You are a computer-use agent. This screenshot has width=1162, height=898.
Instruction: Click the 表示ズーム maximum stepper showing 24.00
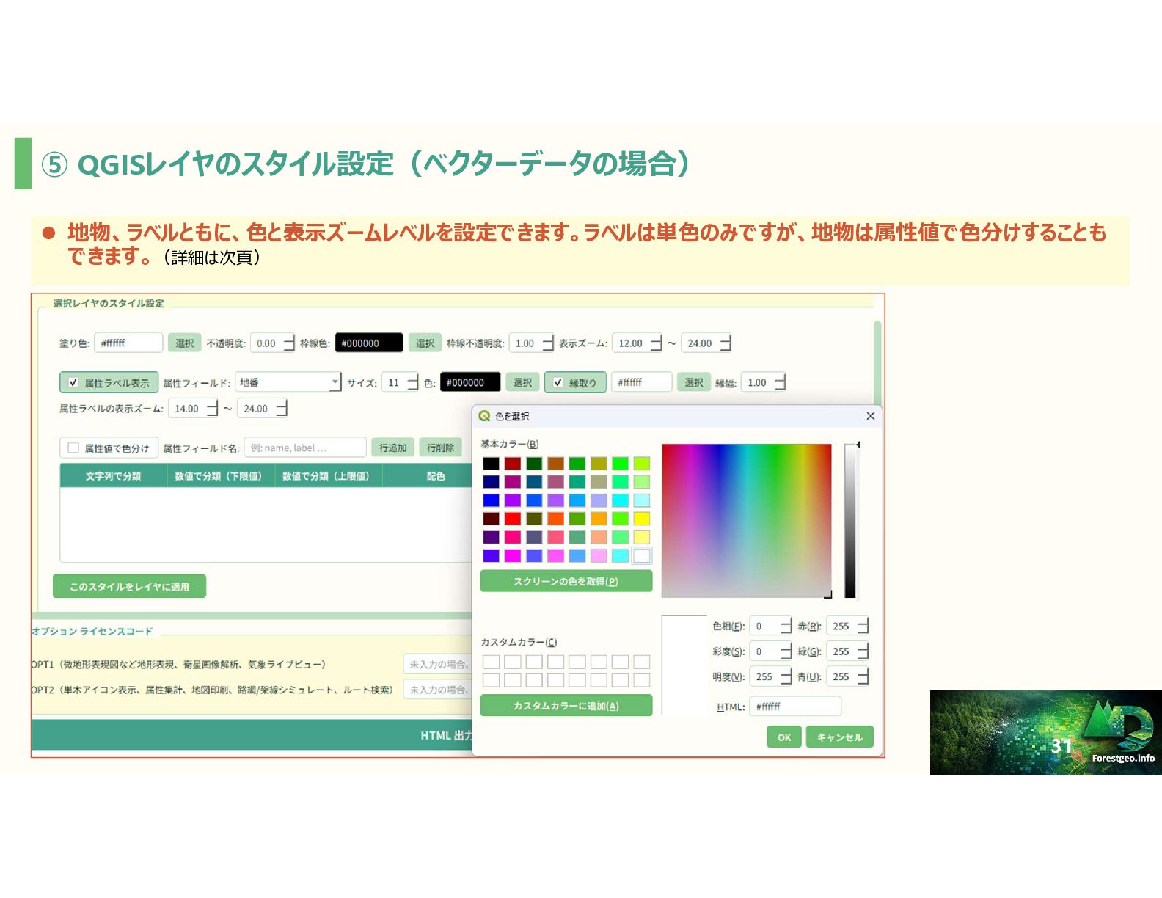725,343
